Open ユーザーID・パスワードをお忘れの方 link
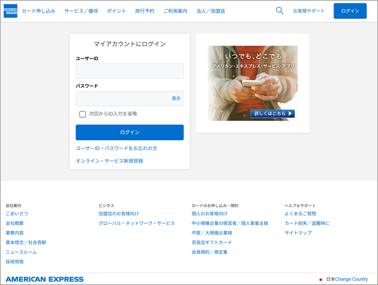Image resolution: width=378 pixels, height=285 pixels. pos(116,148)
